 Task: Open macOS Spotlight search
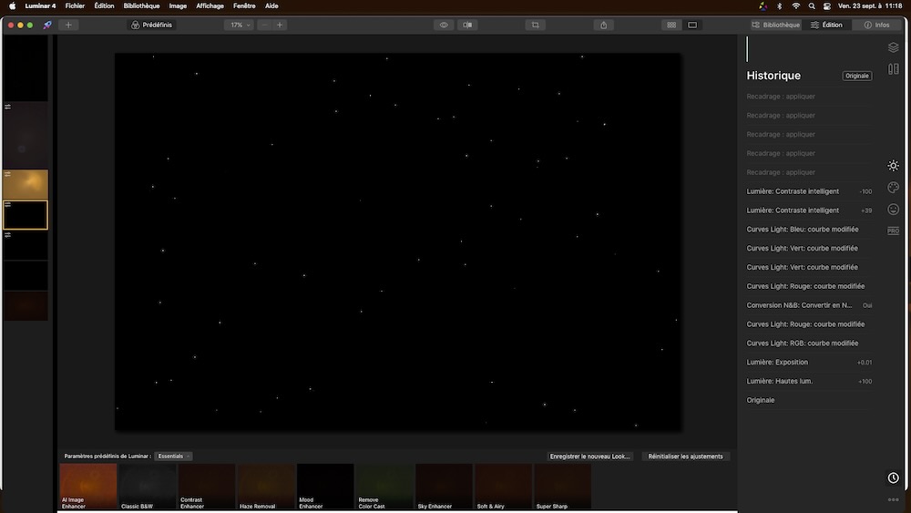click(812, 5)
